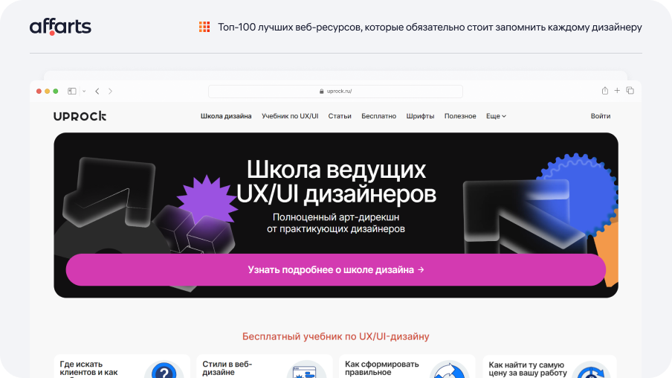The width and height of the screenshot is (672, 378).
Task: Click the affarts logo
Action: tap(60, 27)
